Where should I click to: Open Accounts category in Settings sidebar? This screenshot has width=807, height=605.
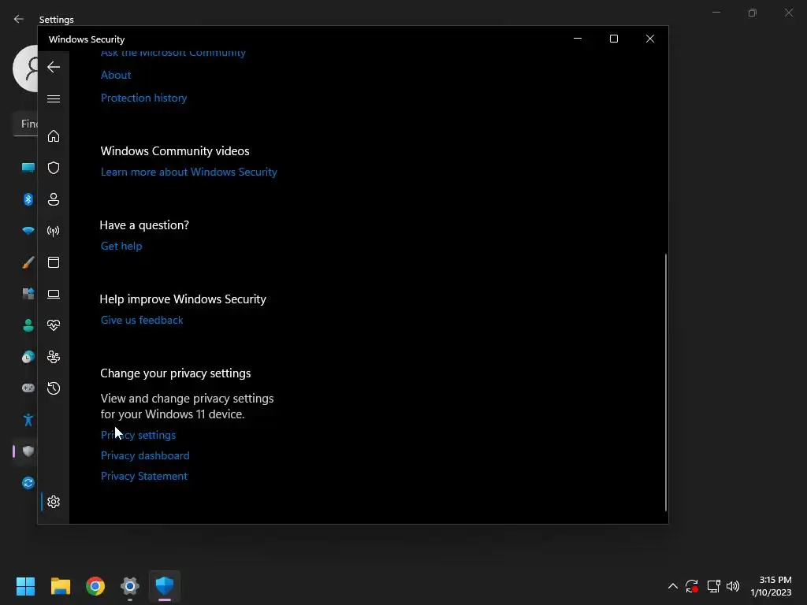pos(28,325)
